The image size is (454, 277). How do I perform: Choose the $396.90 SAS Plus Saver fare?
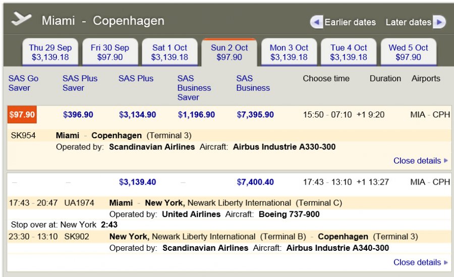[78, 115]
